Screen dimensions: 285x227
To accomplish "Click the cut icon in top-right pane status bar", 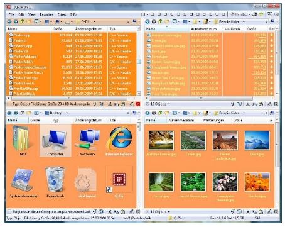I will click(x=248, y=104).
